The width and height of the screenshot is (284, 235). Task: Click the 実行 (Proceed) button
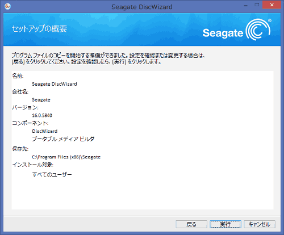point(225,224)
